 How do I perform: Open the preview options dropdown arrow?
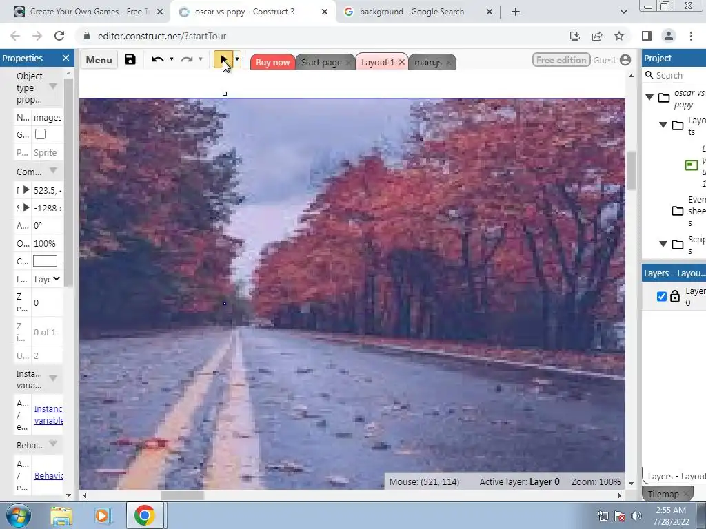coord(237,59)
